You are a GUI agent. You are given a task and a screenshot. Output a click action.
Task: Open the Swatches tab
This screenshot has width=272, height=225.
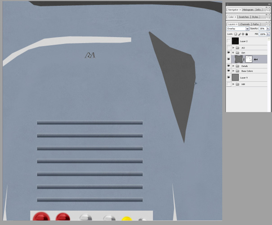[x=244, y=17]
